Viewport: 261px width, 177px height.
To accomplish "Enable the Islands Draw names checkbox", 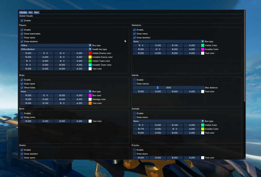I will (x=135, y=84).
